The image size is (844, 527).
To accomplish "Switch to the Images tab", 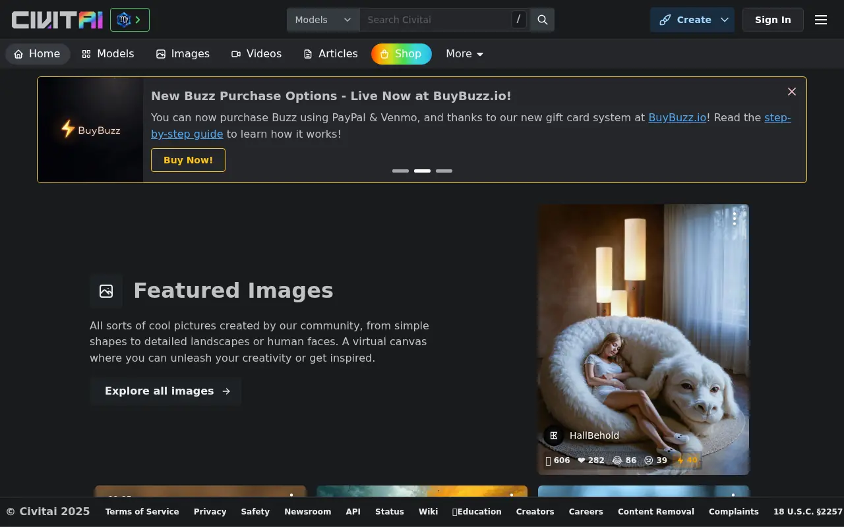I will [x=183, y=54].
